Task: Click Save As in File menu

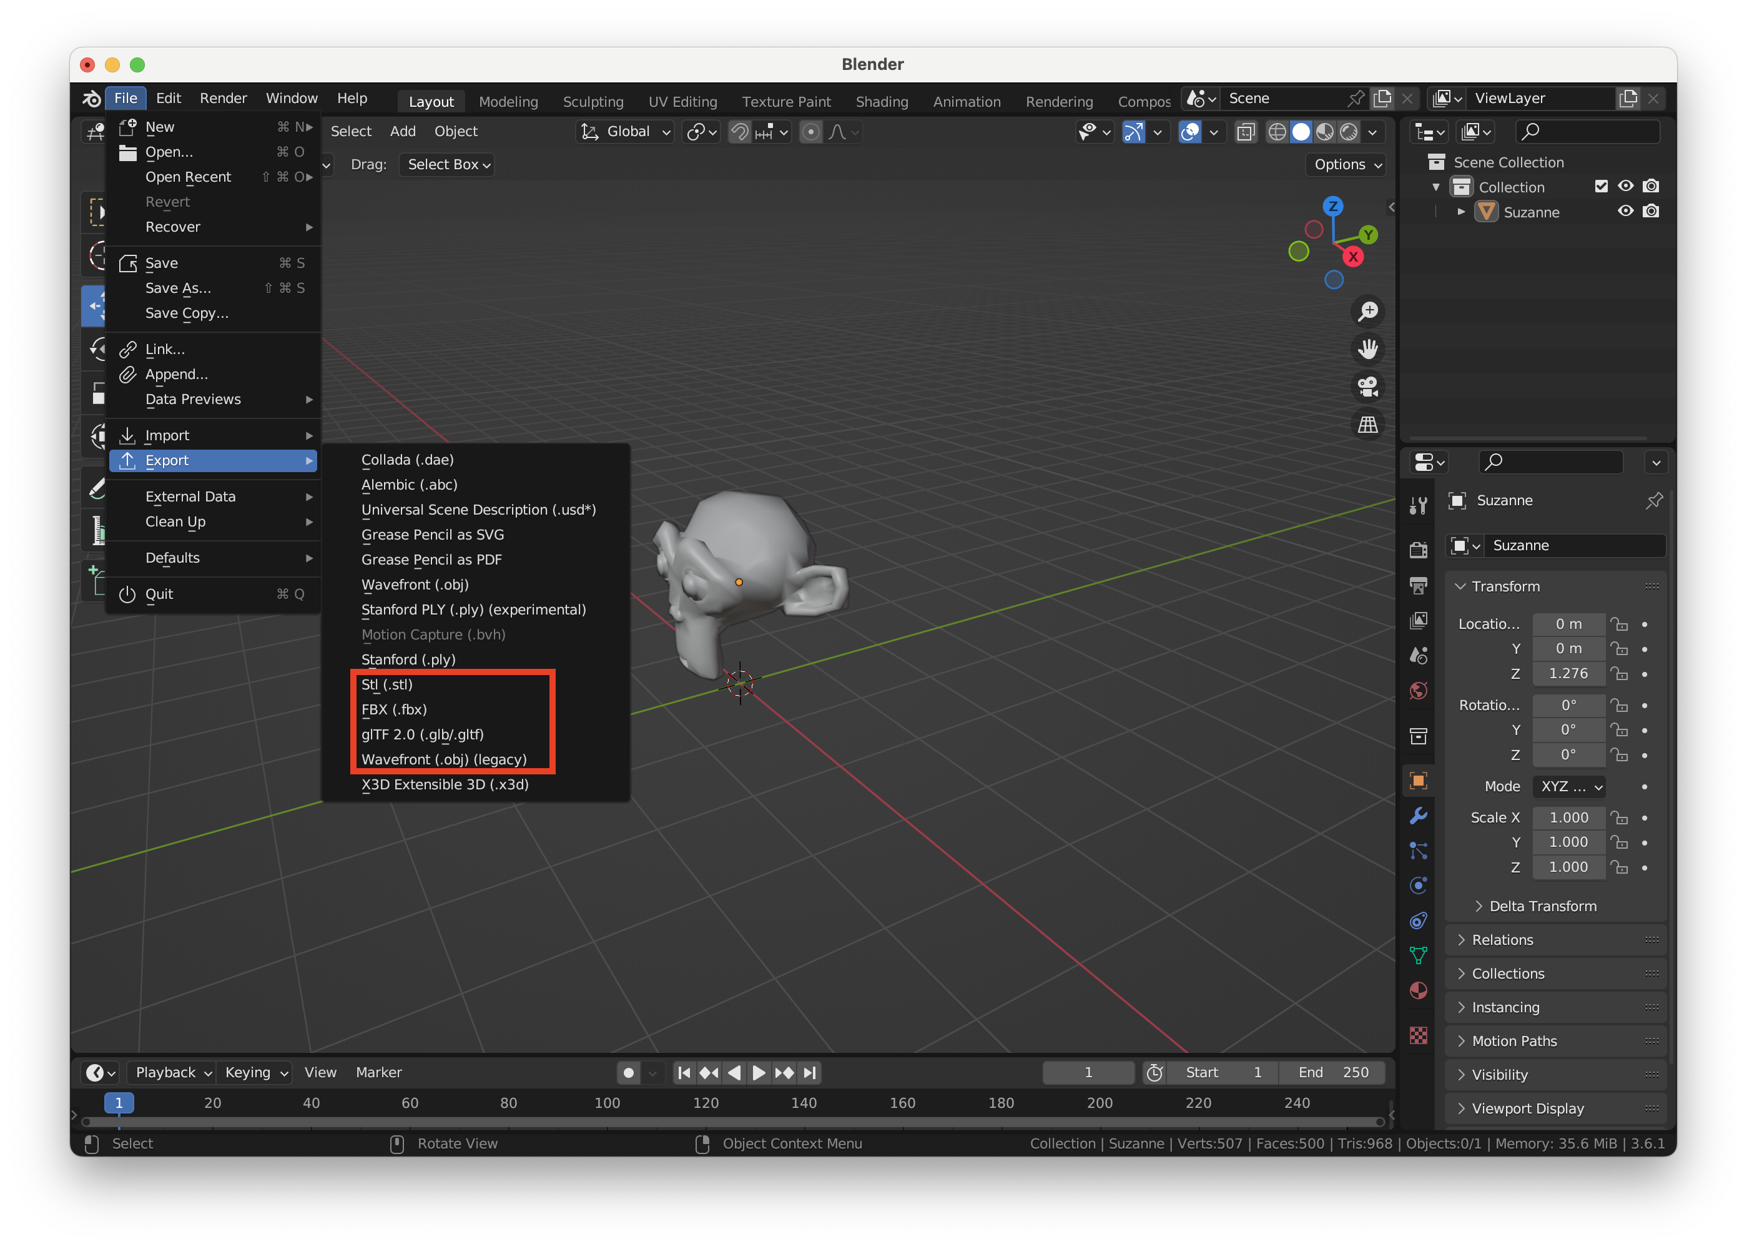Action: pos(177,288)
